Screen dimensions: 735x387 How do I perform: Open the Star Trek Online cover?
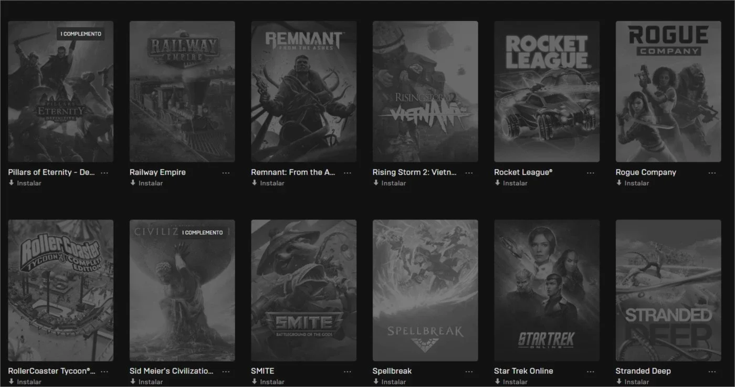click(547, 290)
